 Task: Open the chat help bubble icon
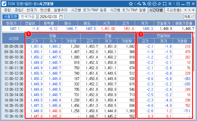pos(178,4)
